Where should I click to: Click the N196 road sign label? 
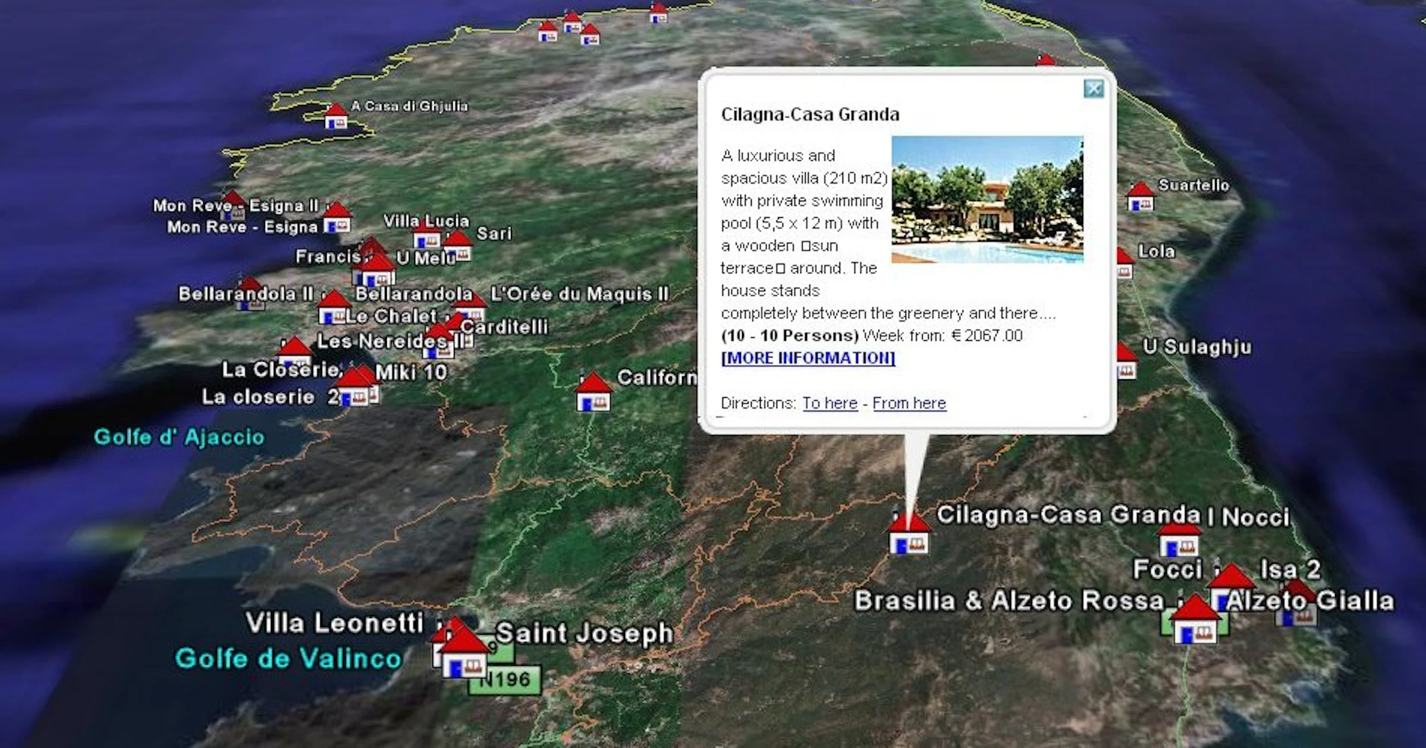504,680
